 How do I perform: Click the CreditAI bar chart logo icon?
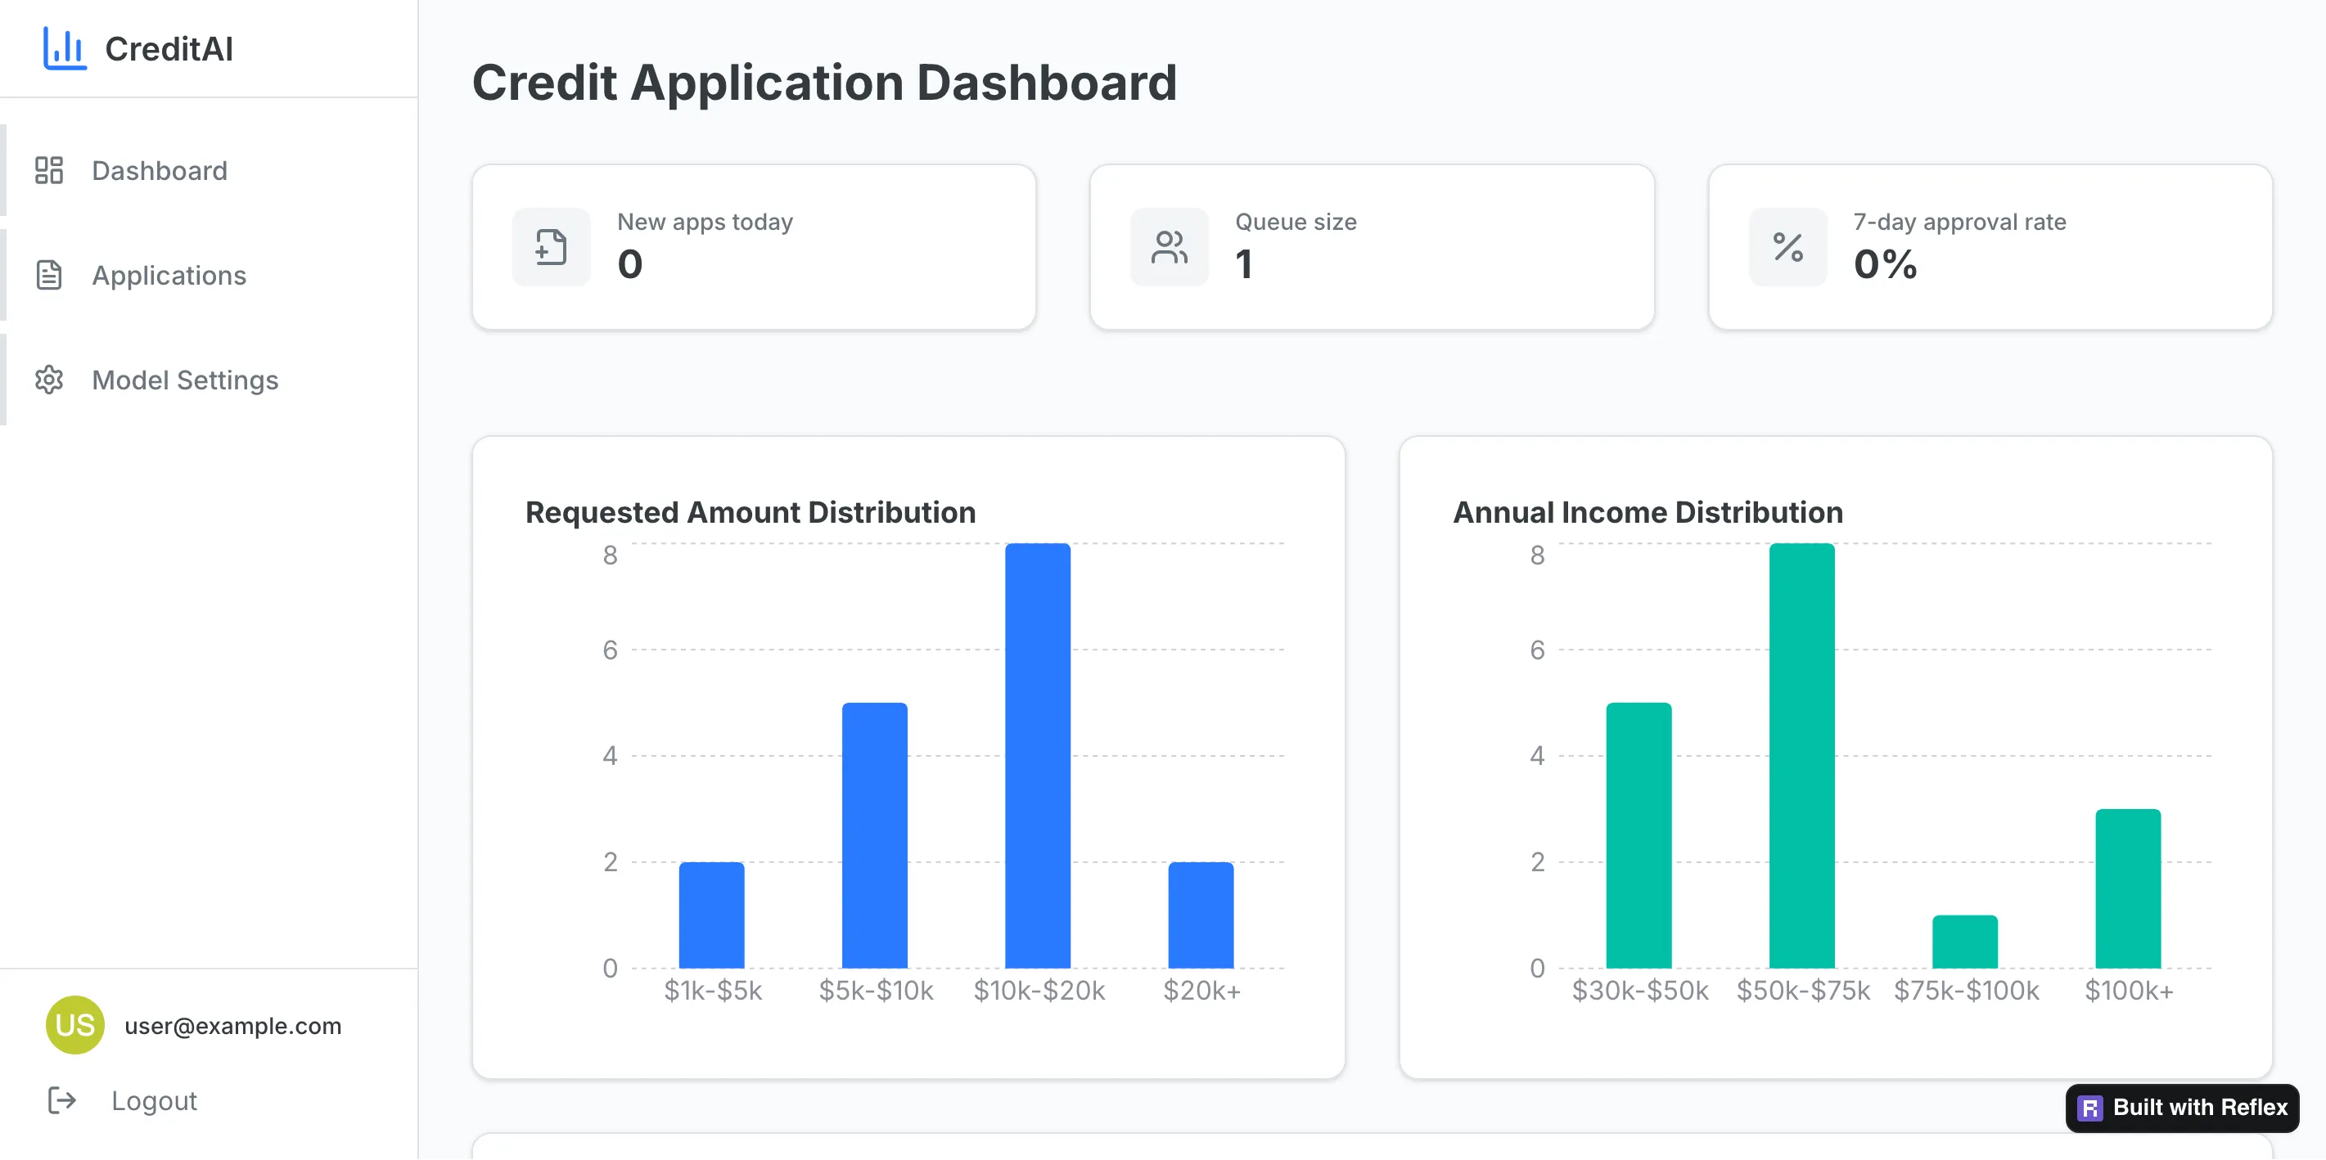(64, 47)
